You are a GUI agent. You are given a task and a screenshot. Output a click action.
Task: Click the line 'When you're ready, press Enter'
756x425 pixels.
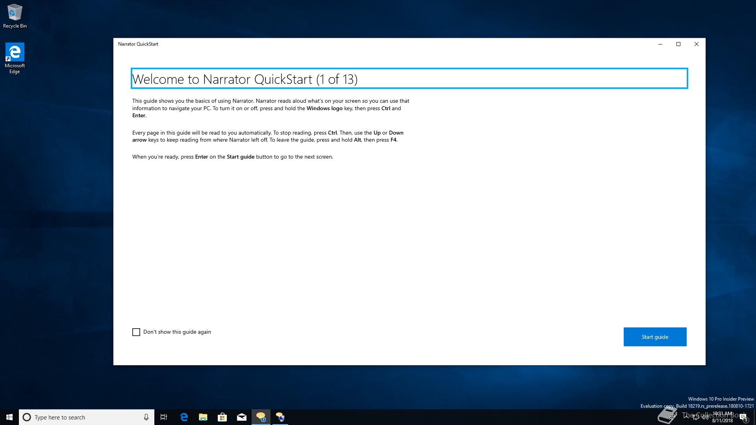(x=233, y=157)
